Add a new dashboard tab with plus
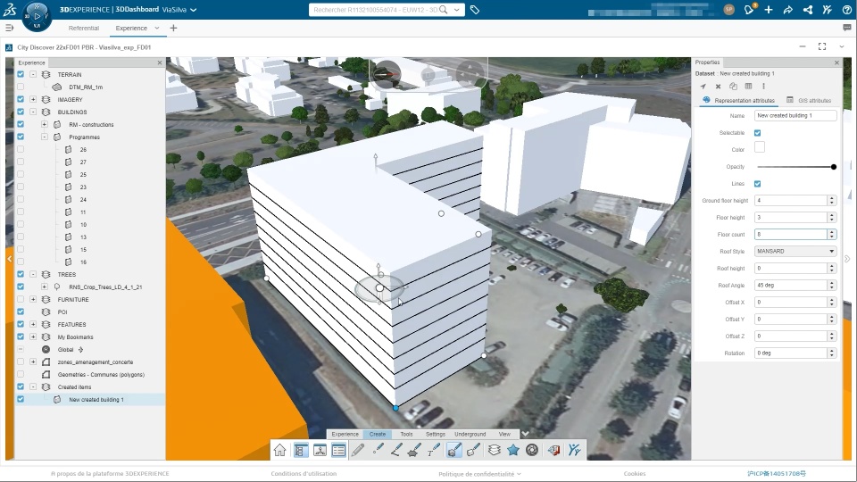The image size is (857, 482). click(x=173, y=28)
